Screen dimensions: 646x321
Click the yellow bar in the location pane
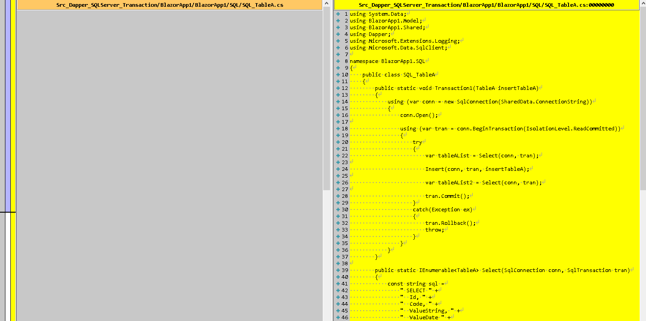click(x=13, y=266)
